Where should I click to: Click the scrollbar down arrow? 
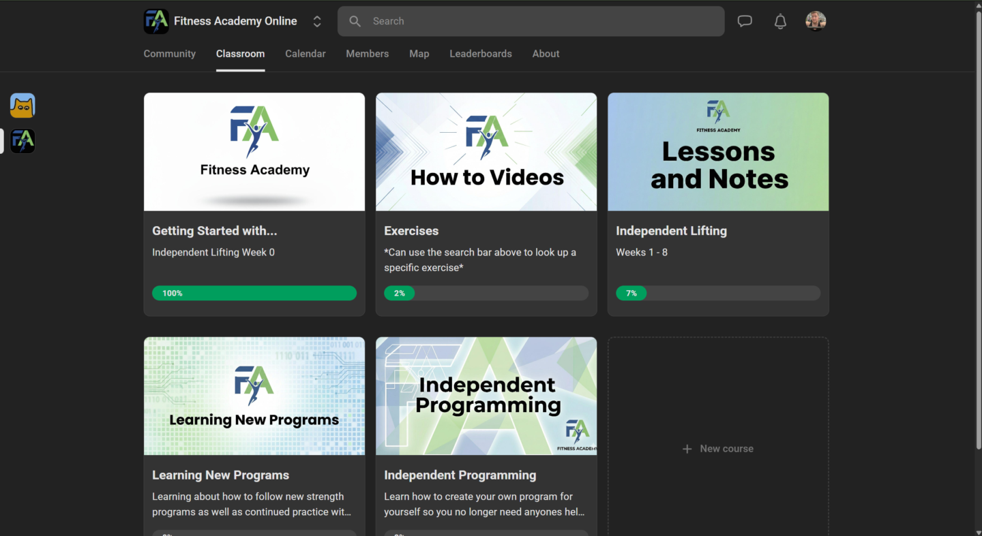[978, 532]
